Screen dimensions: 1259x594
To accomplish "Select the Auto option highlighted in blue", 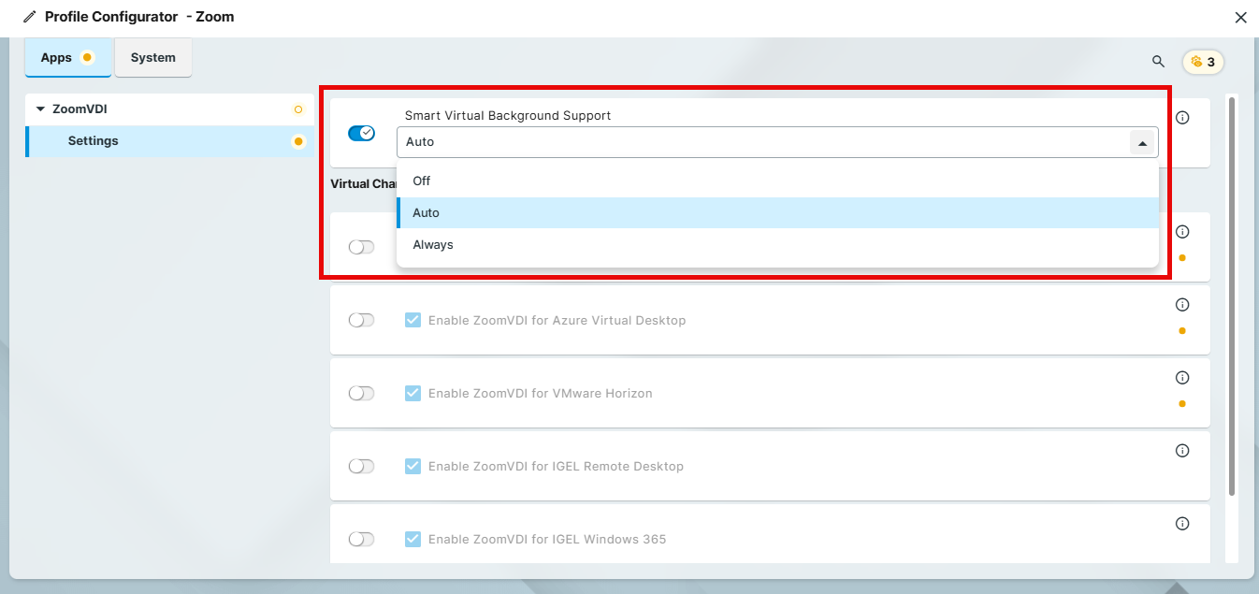I will (426, 212).
